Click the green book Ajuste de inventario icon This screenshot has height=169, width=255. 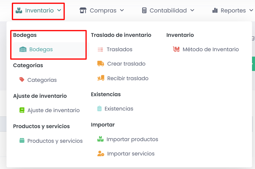pyautogui.click(x=22, y=110)
